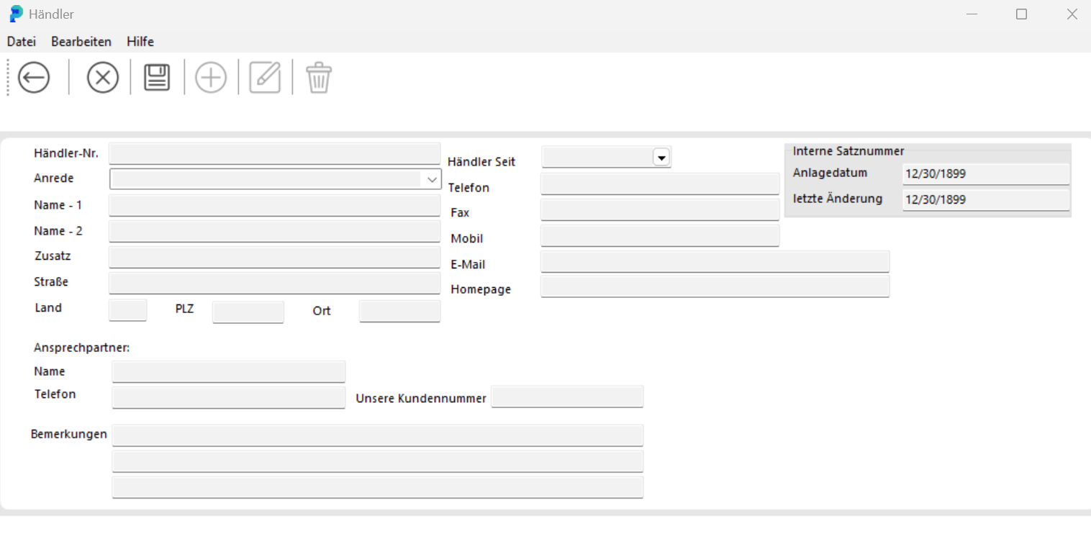The width and height of the screenshot is (1091, 544).
Task: Open the Bearbeiten menu
Action: click(81, 41)
